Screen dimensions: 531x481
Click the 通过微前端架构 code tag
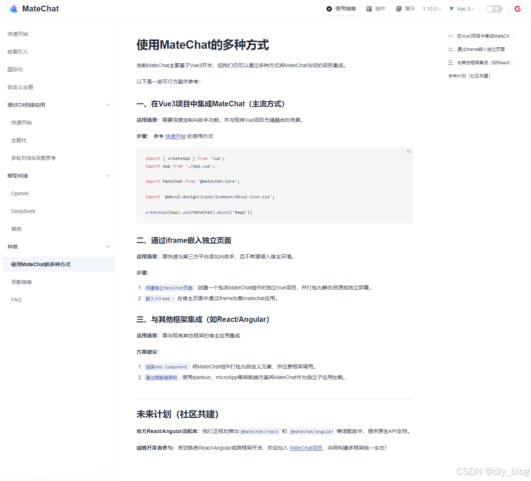161,378
